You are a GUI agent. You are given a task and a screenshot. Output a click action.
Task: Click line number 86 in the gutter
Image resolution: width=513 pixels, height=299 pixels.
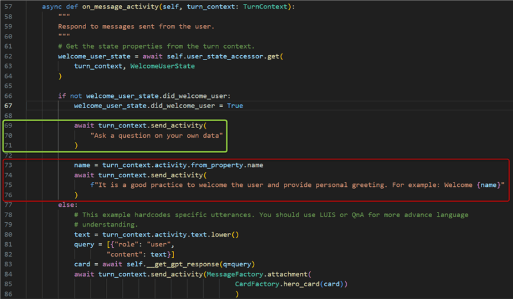click(x=8, y=294)
